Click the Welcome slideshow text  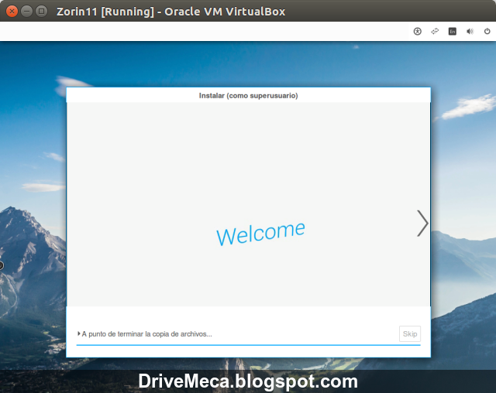(260, 234)
